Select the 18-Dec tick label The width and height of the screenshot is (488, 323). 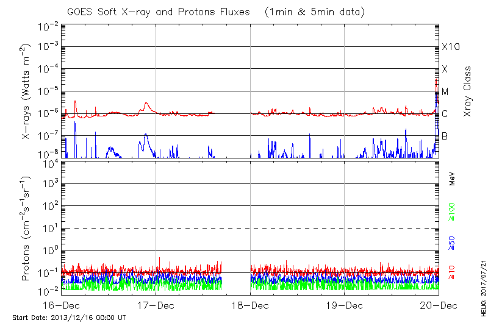pyautogui.click(x=251, y=305)
